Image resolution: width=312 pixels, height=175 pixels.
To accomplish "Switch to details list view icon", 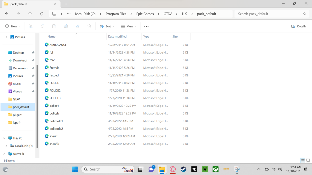I will [x=303, y=160].
